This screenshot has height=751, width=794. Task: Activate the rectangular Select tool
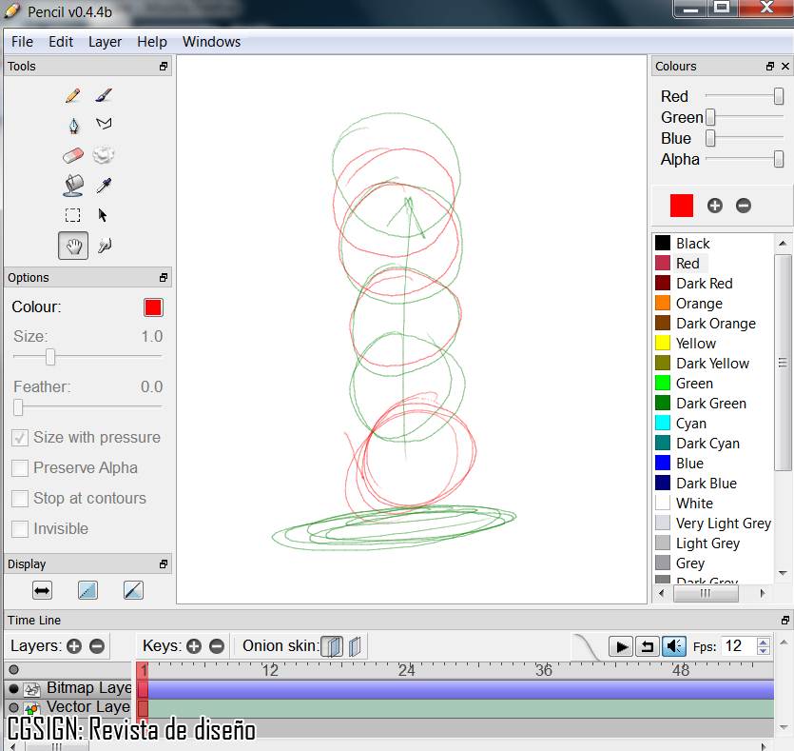pos(72,215)
